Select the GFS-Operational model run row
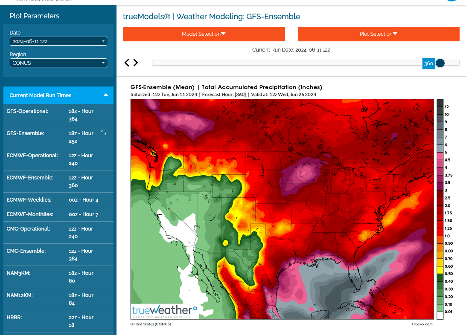 (58, 115)
